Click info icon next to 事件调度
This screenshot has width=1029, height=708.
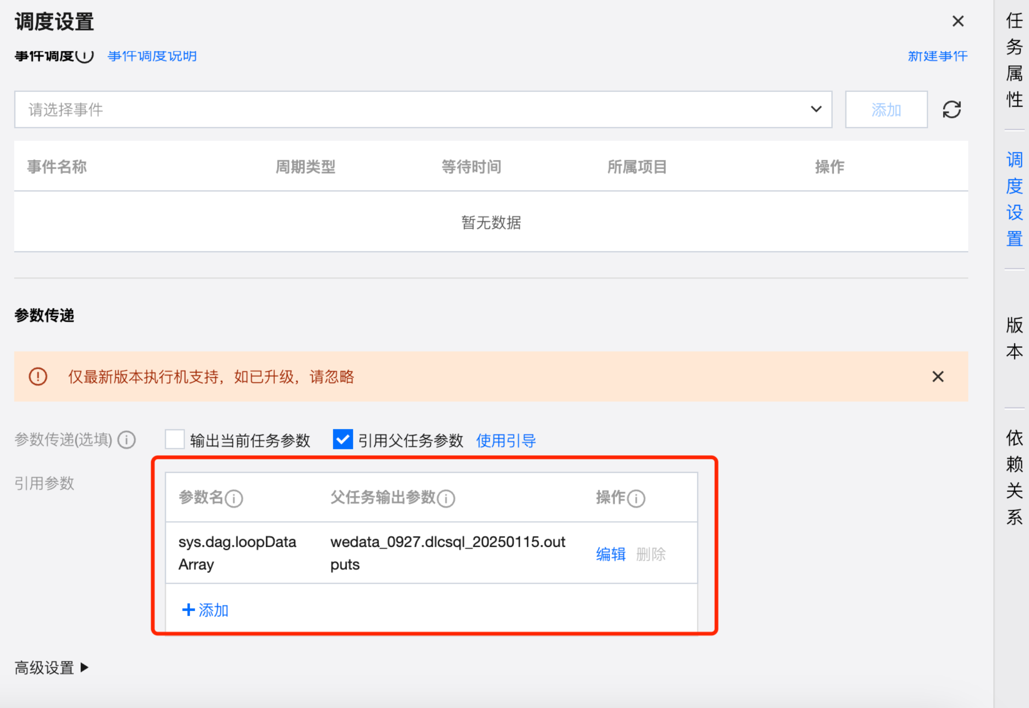[85, 56]
